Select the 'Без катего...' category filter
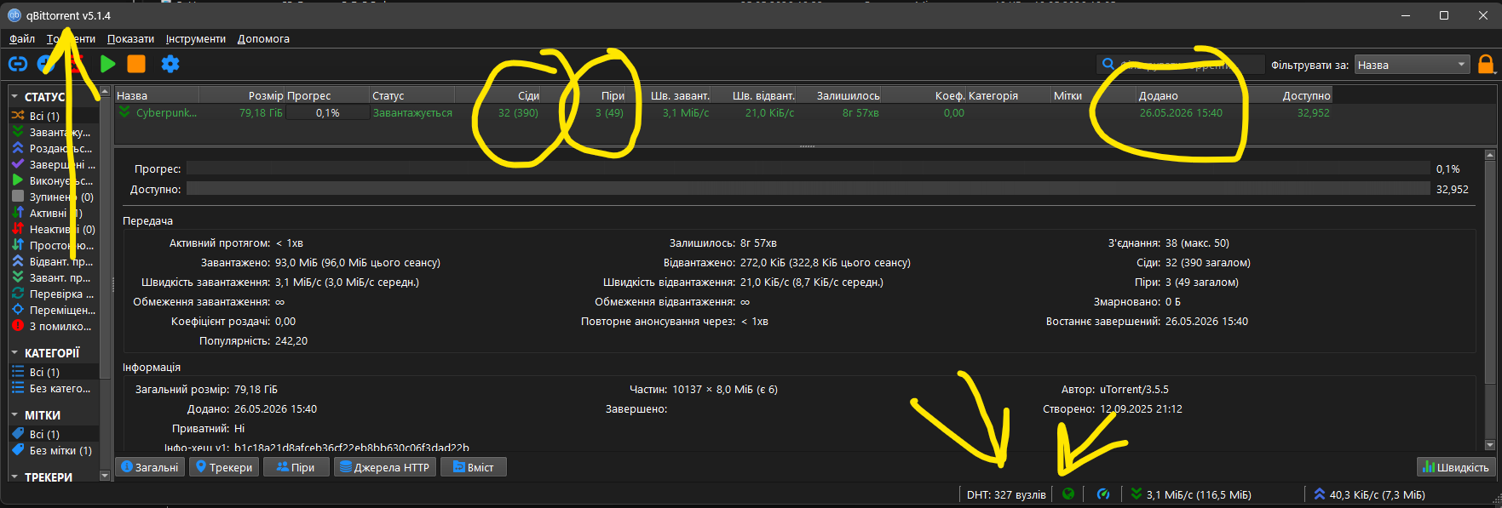This screenshot has height=508, width=1502. pyautogui.click(x=55, y=388)
